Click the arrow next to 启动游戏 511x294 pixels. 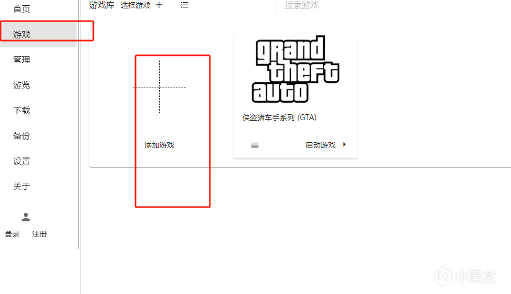tap(344, 144)
